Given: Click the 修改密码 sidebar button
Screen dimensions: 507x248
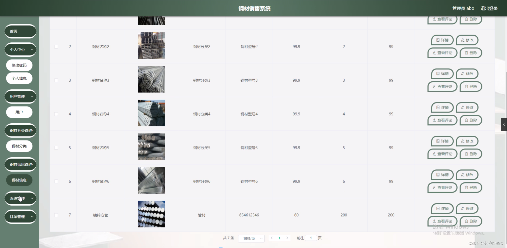Looking at the screenshot, I should click(19, 65).
